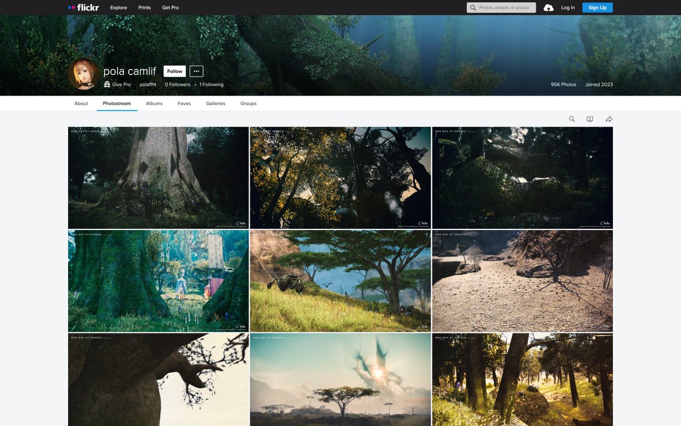Click the Joined 2023 text

599,85
